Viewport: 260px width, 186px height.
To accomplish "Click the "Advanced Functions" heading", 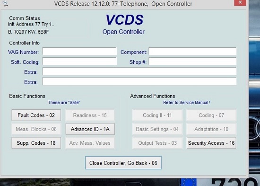I will point(153,96).
